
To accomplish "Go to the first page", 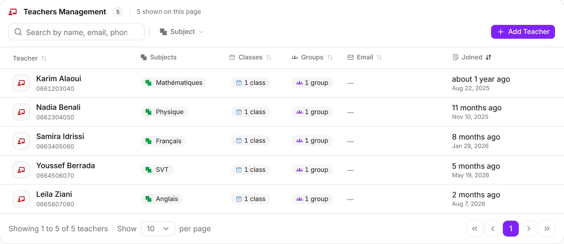I will 475,229.
